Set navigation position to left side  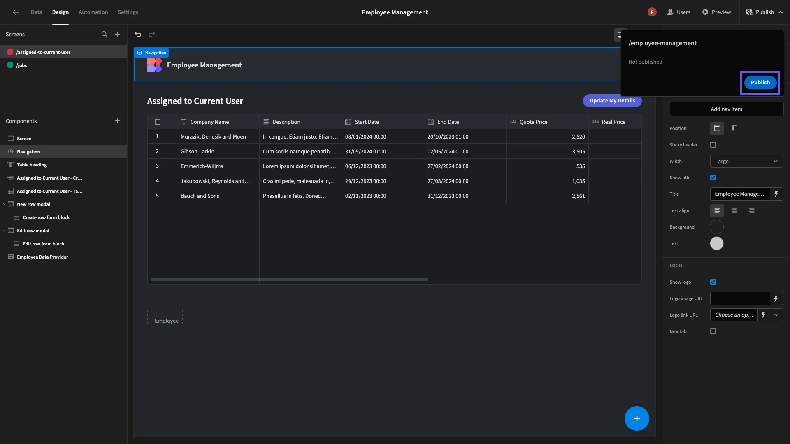[x=734, y=128]
